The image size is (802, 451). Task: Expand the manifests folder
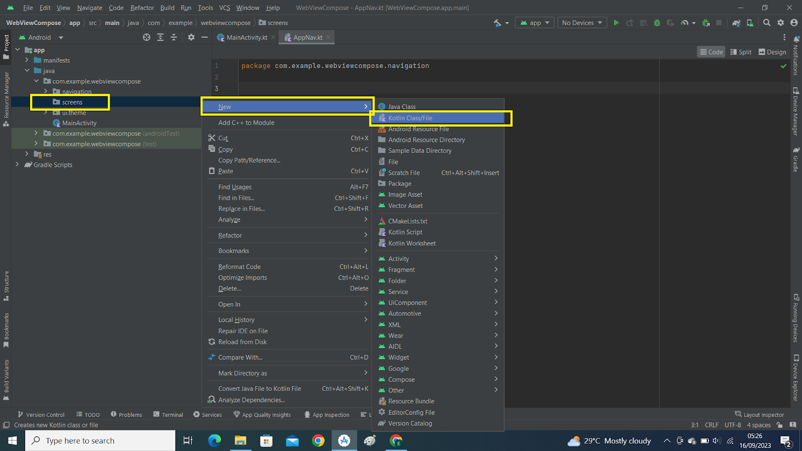27,60
